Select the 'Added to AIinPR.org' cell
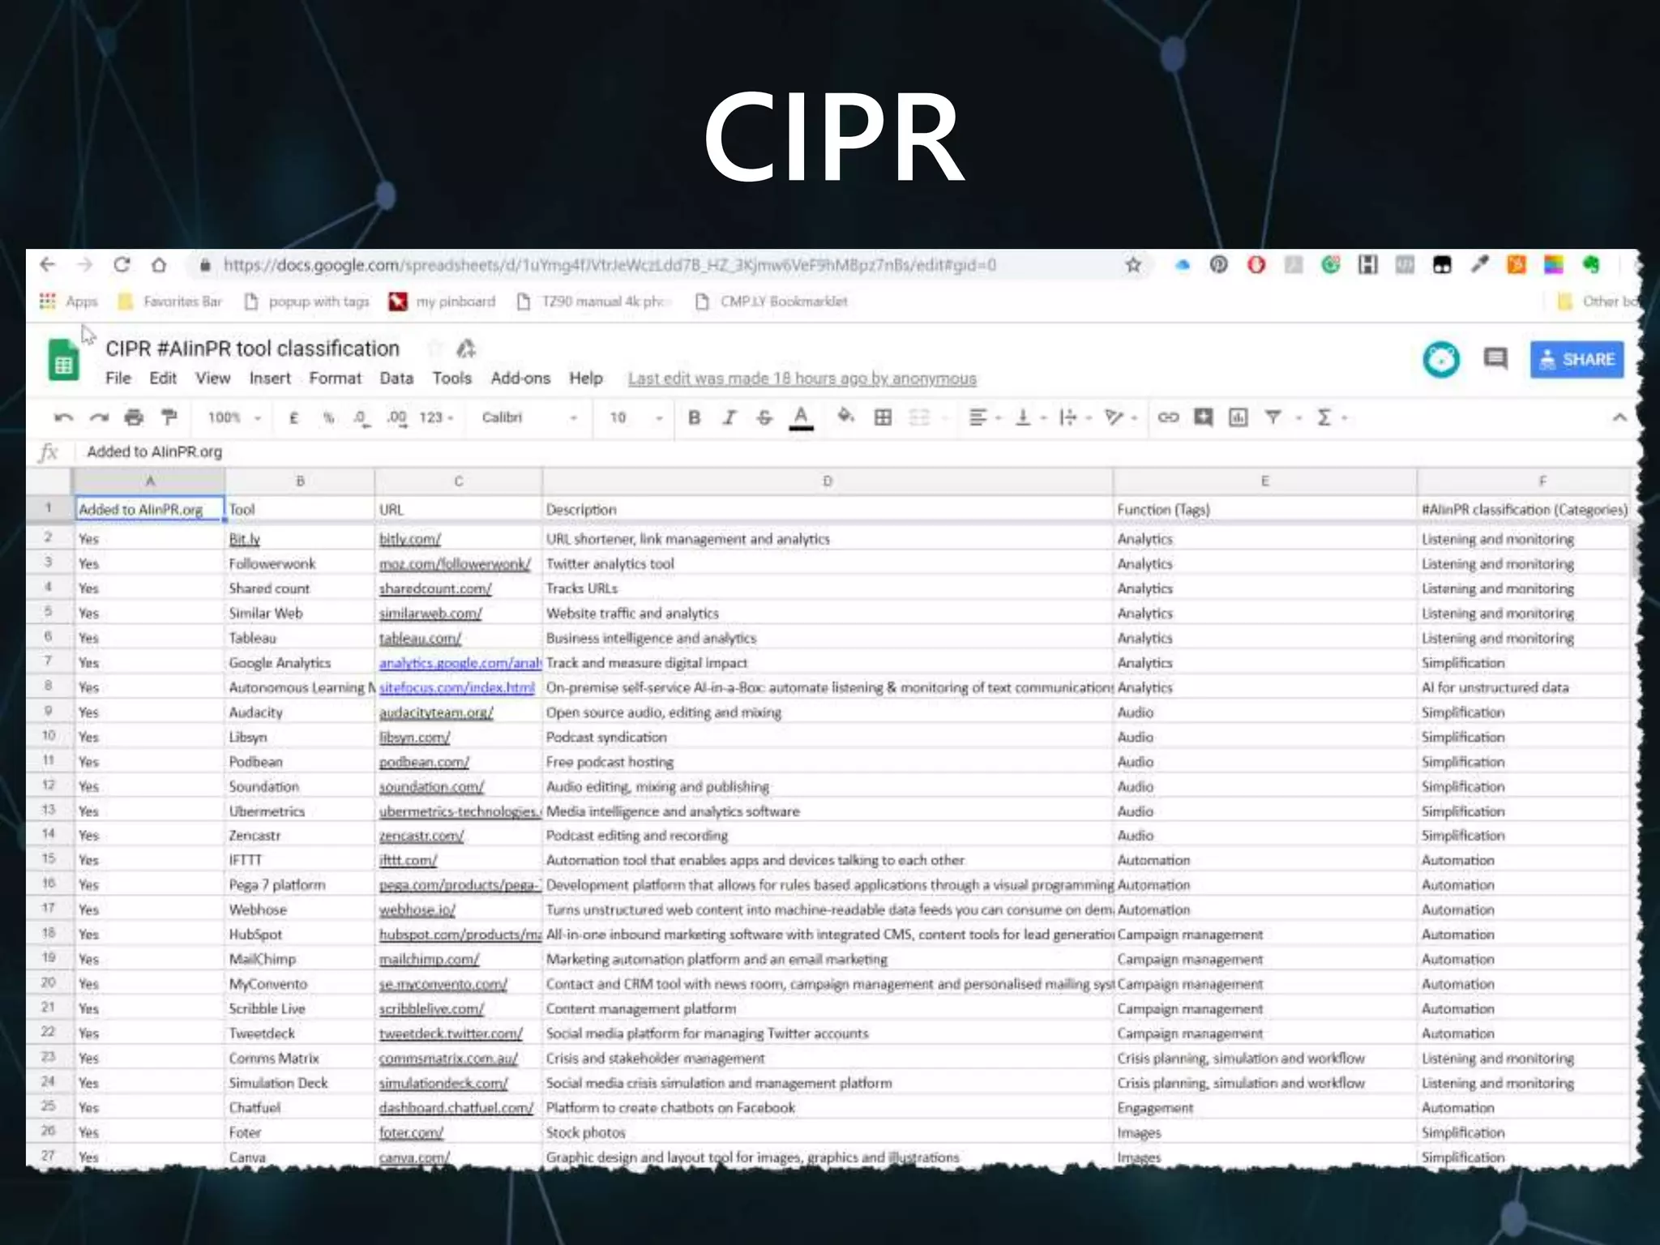1660x1245 pixels. click(149, 509)
